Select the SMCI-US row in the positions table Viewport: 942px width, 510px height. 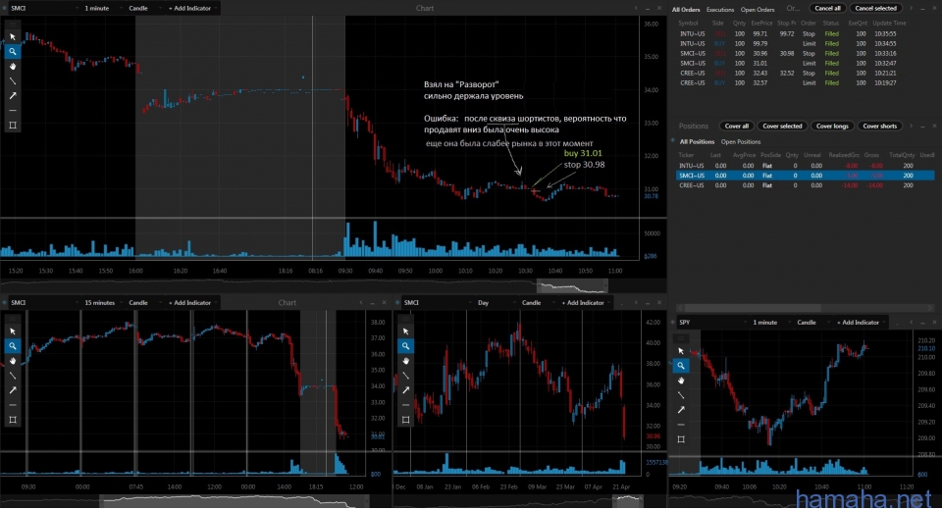click(805, 176)
